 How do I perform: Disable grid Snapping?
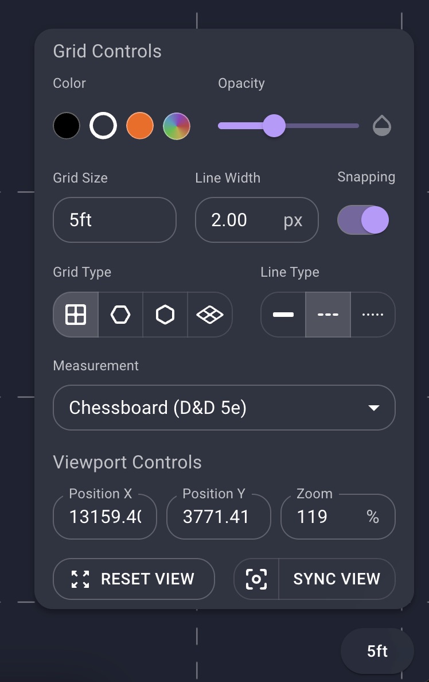(363, 220)
